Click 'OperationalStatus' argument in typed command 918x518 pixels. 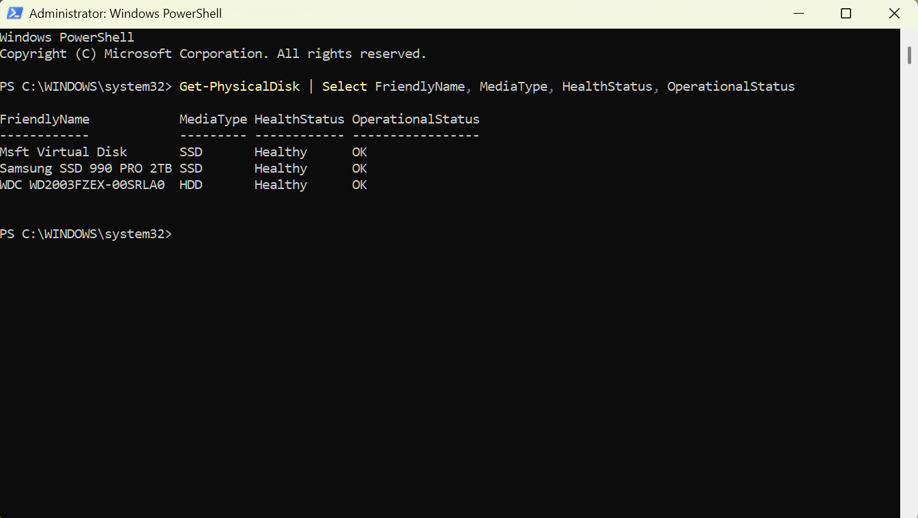point(731,87)
